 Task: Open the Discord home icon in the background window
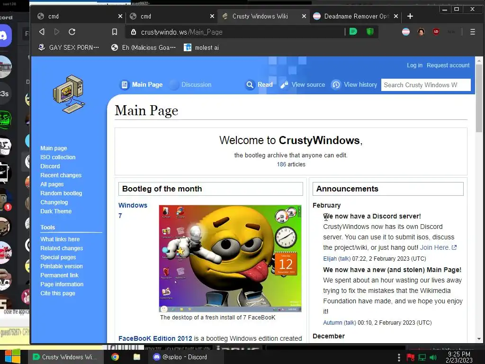5,36
